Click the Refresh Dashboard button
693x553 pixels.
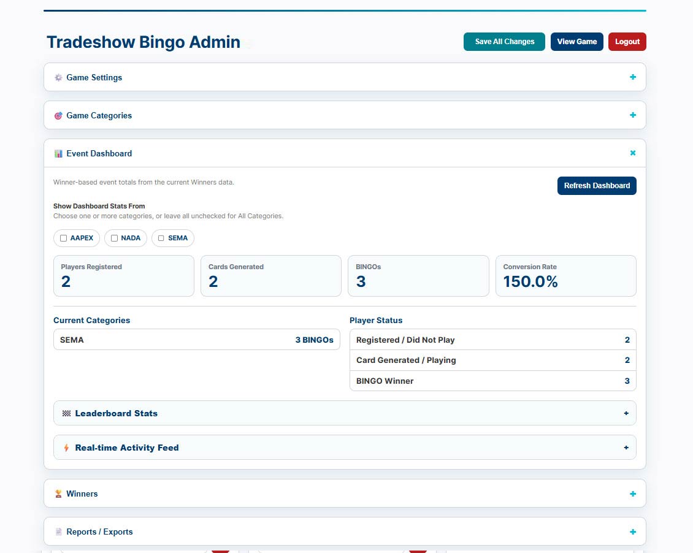(596, 186)
